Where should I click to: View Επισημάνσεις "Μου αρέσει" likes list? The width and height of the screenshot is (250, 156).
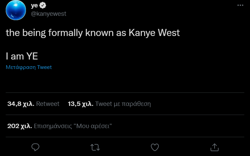pyautogui.click(x=73, y=126)
